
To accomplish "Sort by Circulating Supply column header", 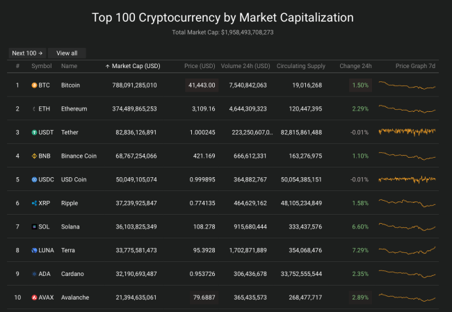I will 301,66.
